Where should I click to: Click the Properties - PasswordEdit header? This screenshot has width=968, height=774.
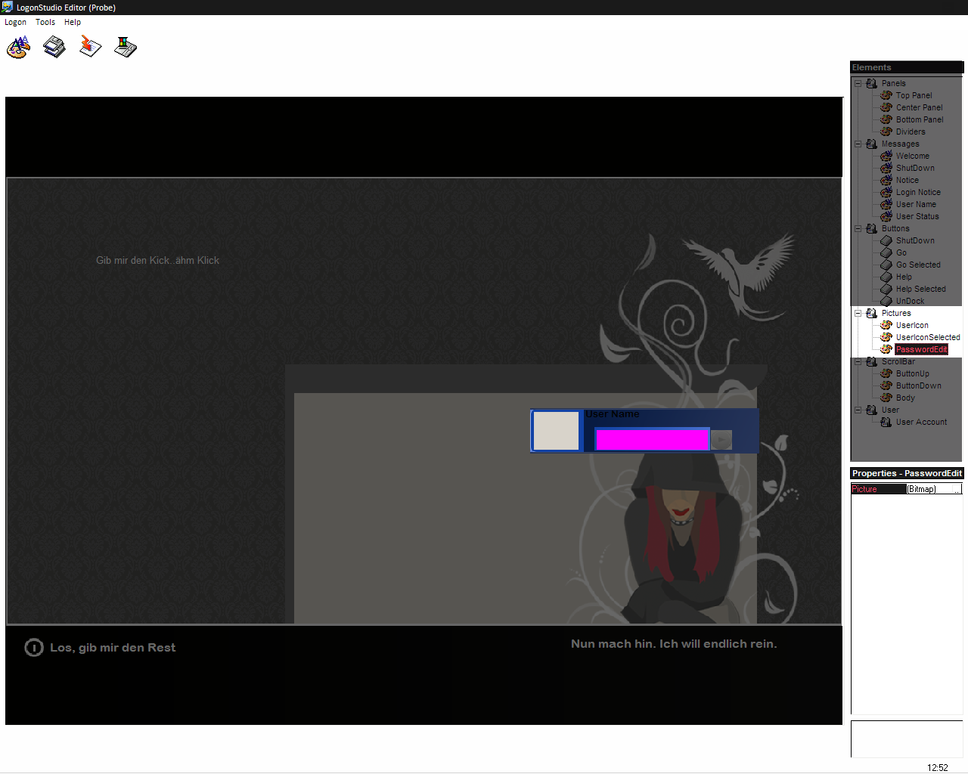click(907, 473)
